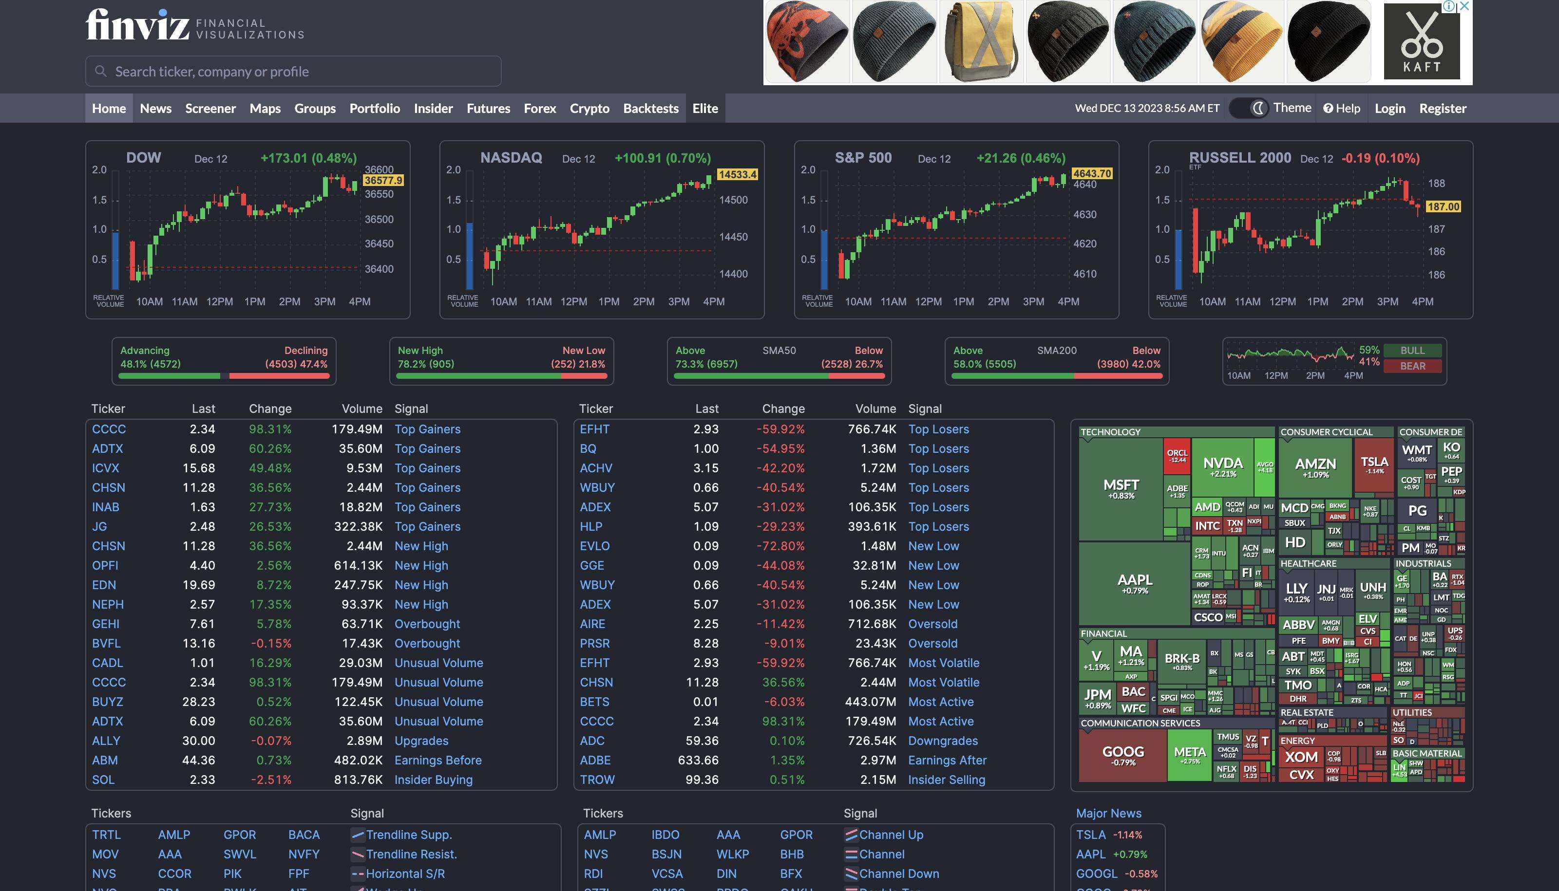Click the Trendline Supp. pattern icon
Screen dimensions: 1559x891
[x=357, y=835]
